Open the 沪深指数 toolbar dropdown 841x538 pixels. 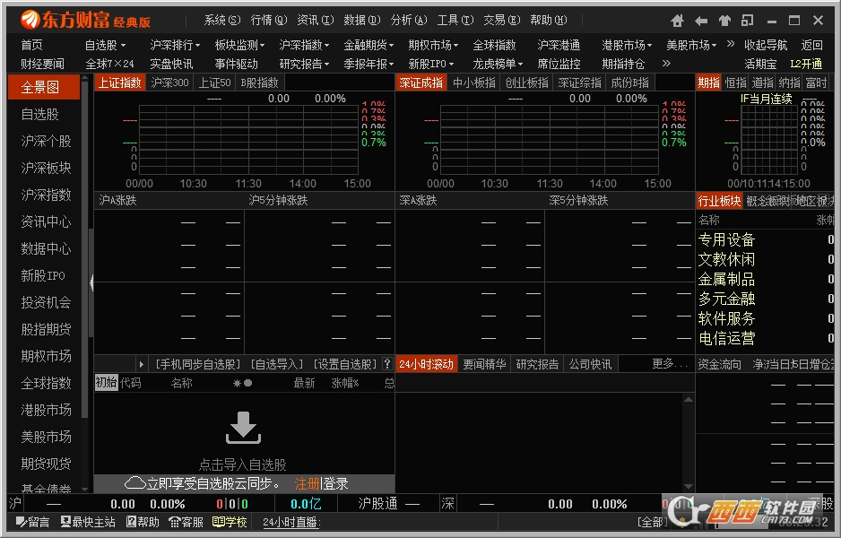coord(304,45)
